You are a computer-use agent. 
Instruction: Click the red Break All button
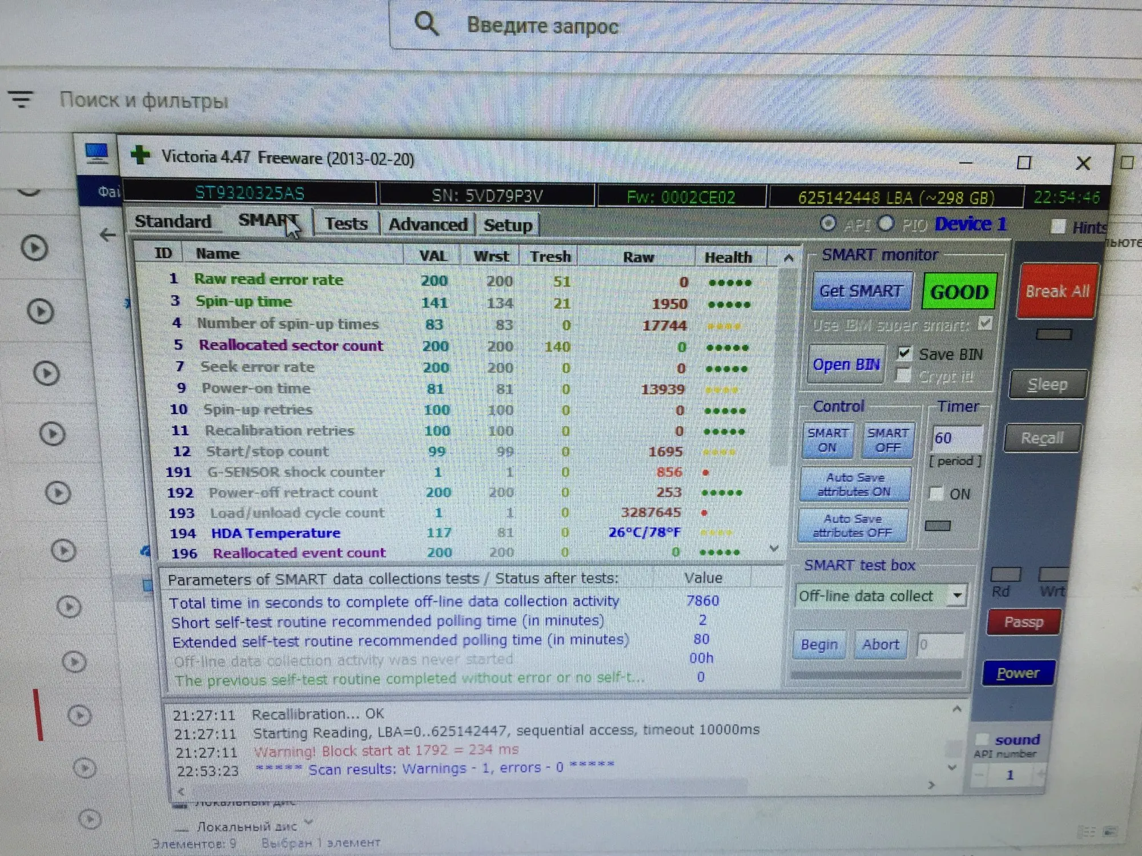(x=1057, y=291)
